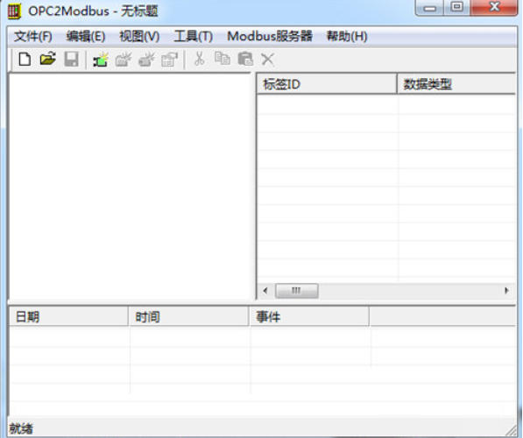This screenshot has height=438, width=523.
Task: Click the New file toolbar icon
Action: tap(25, 60)
